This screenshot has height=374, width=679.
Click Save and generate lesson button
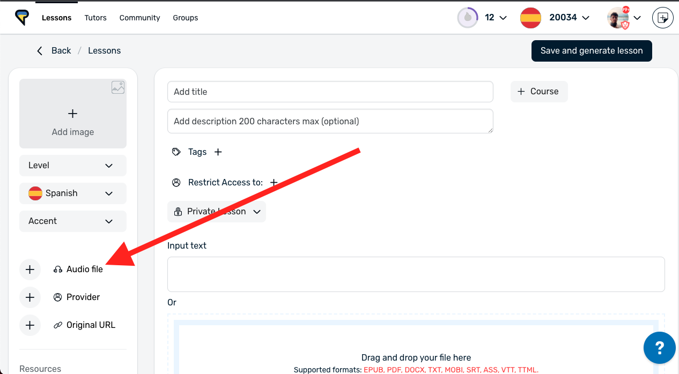592,51
